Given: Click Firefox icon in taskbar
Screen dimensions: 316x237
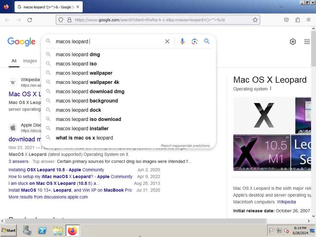Looking at the screenshot, I should 73,231.
